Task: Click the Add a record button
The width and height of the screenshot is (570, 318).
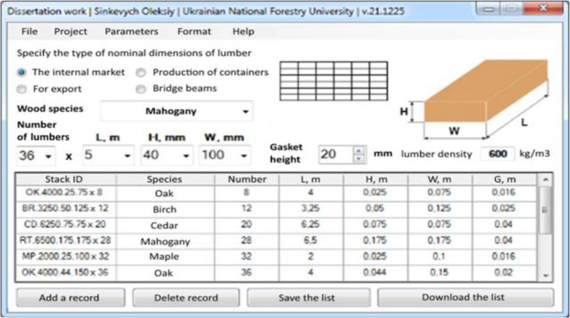Action: point(70,297)
